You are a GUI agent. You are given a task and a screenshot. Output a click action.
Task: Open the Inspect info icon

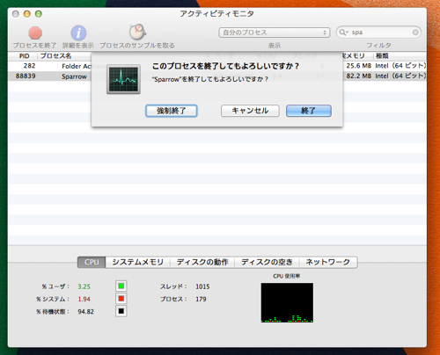78,33
